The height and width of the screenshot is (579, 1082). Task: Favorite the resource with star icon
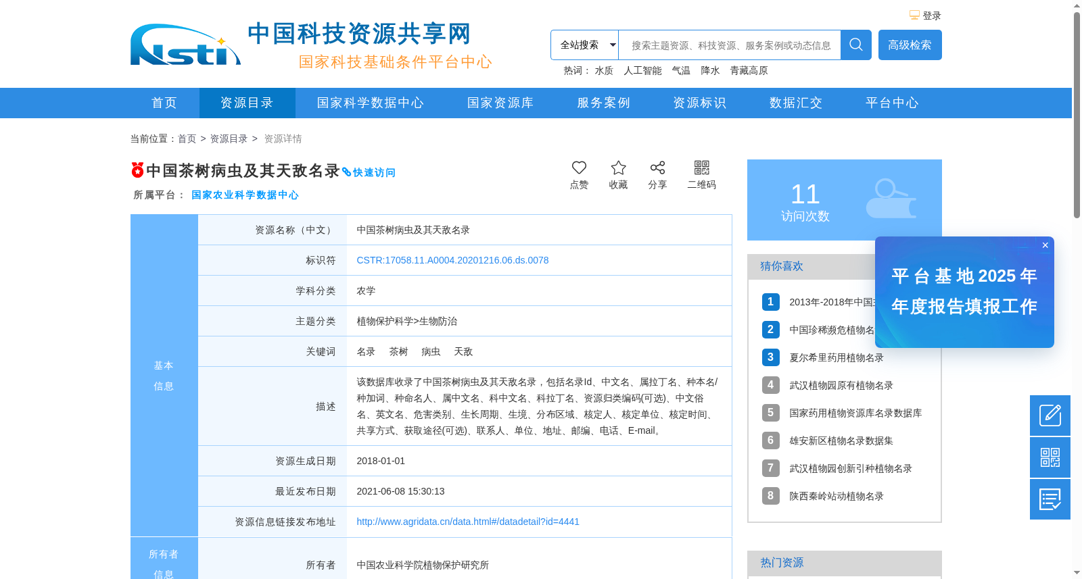[618, 168]
